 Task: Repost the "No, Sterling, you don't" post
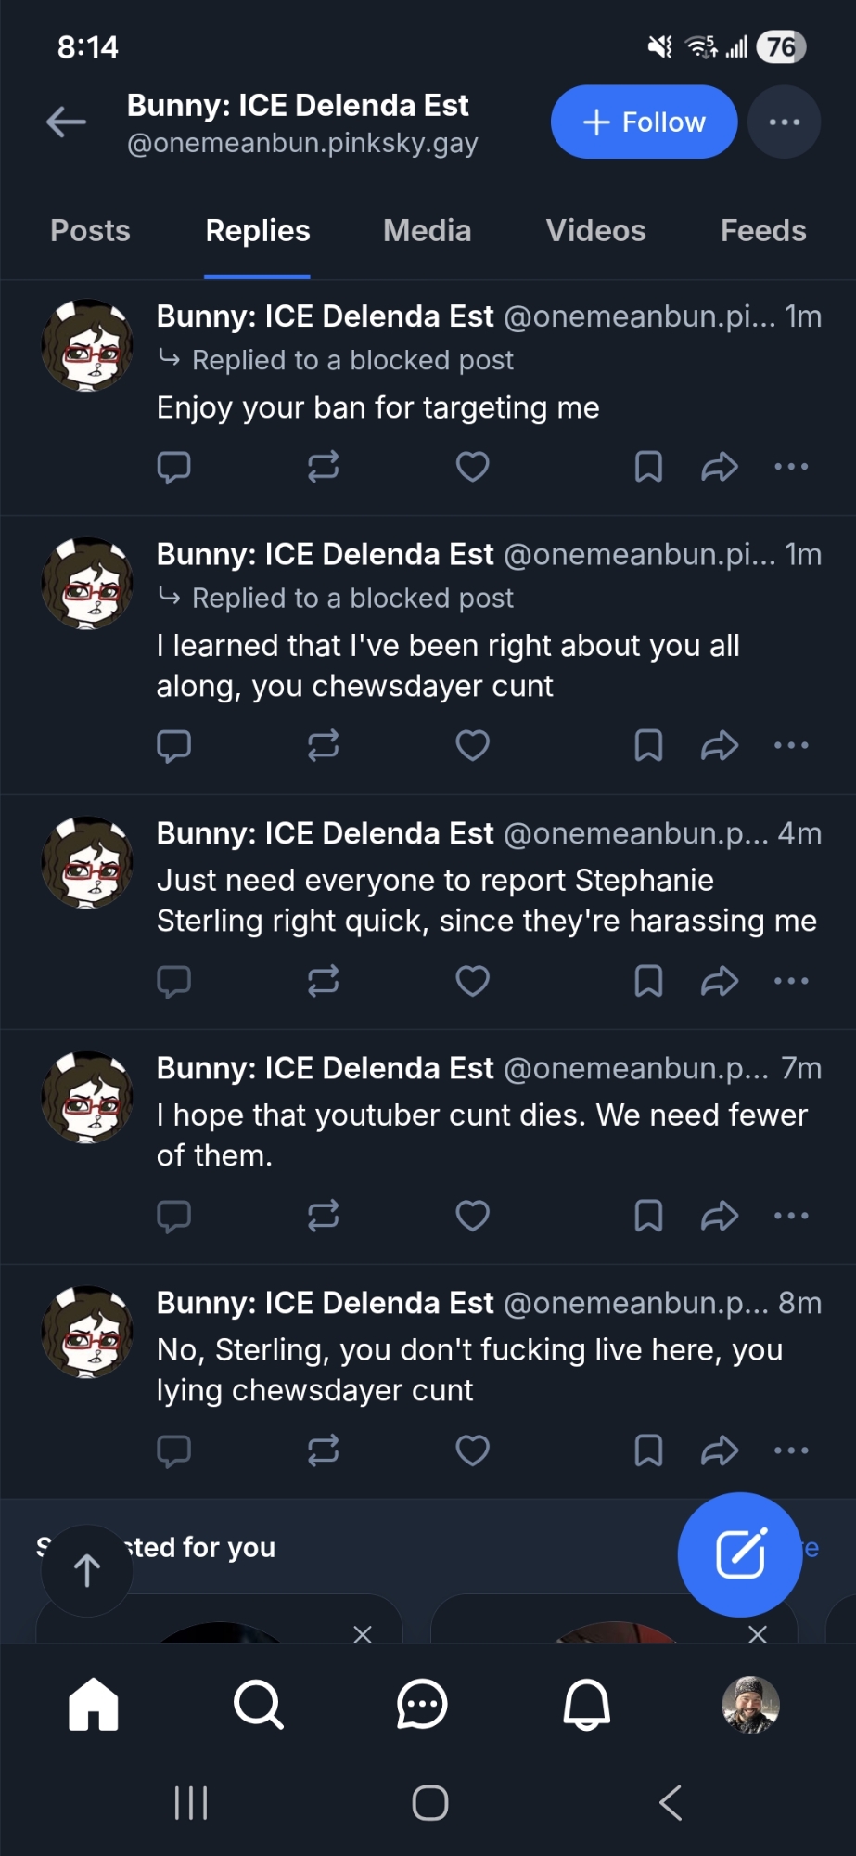click(x=323, y=1450)
